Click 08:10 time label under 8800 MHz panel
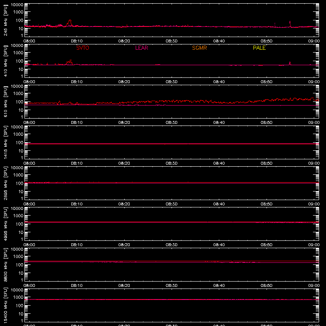 pos(77,286)
